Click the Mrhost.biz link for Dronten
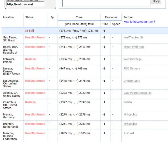This screenshot has height=142, width=168. (x=130, y=124)
